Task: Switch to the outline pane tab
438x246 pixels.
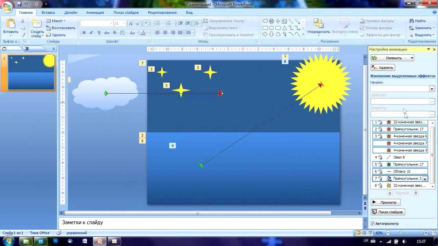Action: (27, 49)
